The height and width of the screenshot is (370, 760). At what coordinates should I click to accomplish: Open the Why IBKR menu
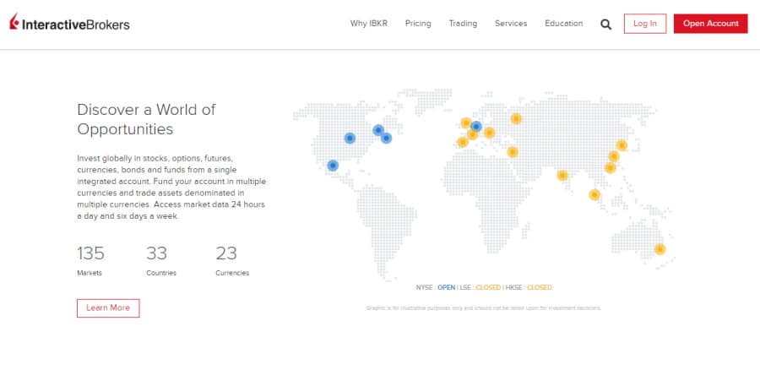coord(369,24)
